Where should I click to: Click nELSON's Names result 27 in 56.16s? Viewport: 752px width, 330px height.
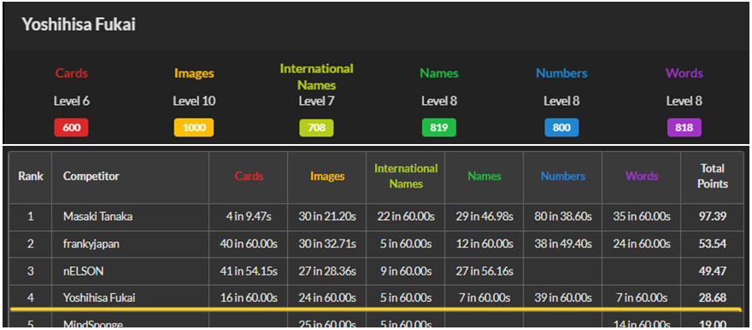[485, 271]
